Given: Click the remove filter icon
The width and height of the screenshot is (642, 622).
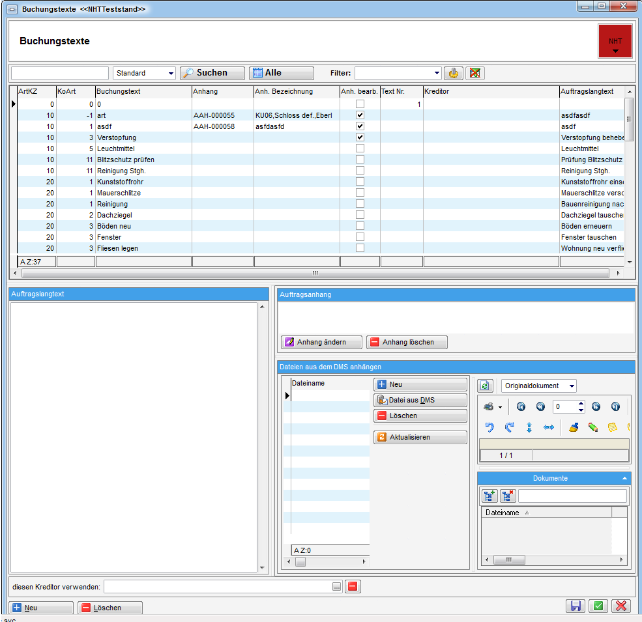Looking at the screenshot, I should click(474, 73).
